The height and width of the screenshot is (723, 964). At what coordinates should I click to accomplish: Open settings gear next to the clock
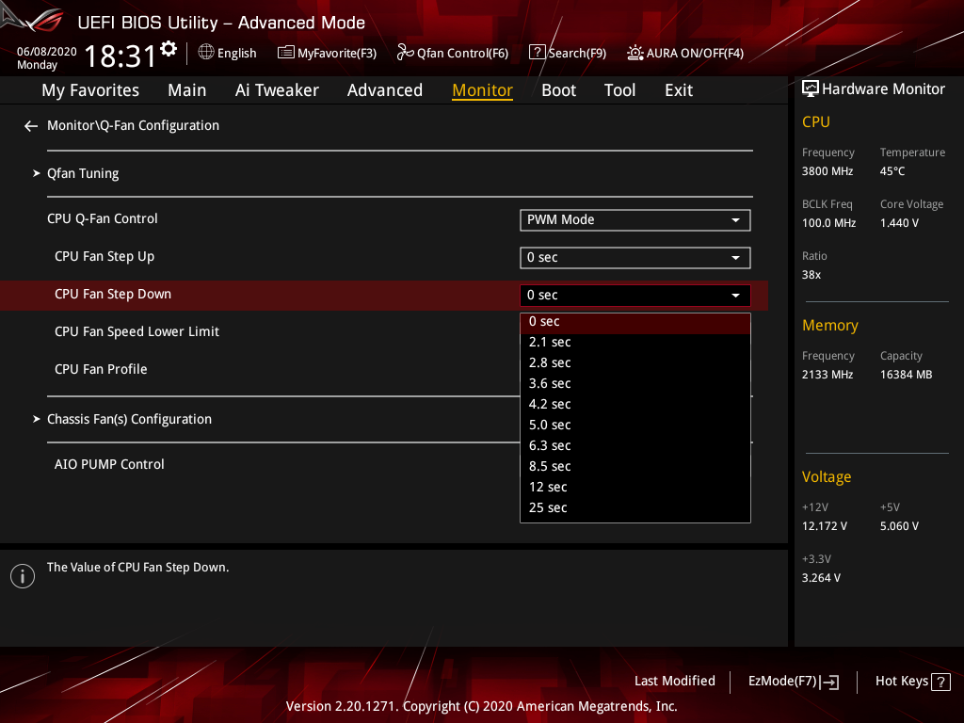(x=169, y=49)
